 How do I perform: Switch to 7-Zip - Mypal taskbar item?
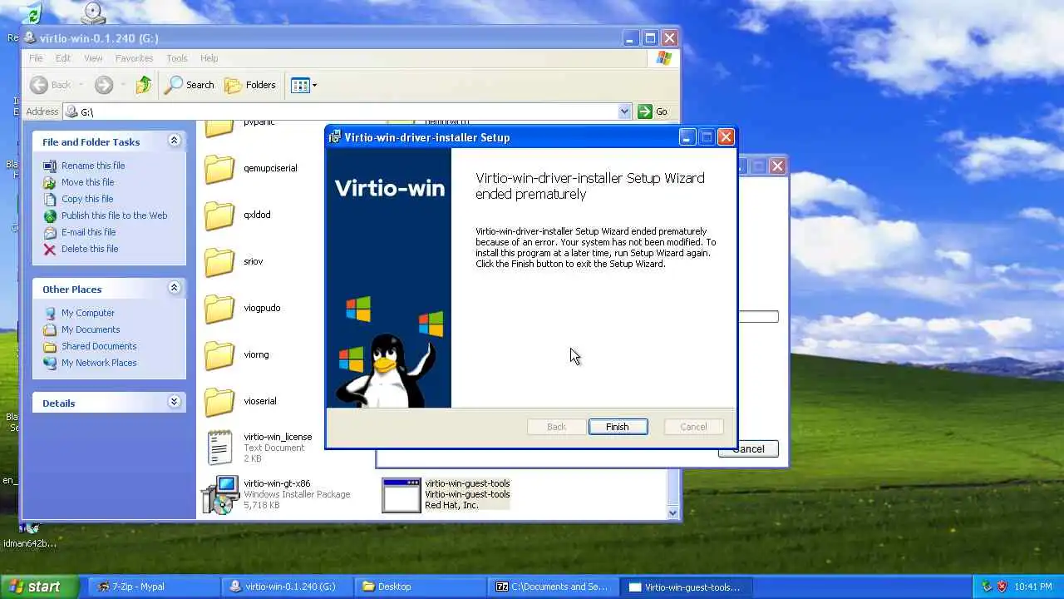pos(154,587)
